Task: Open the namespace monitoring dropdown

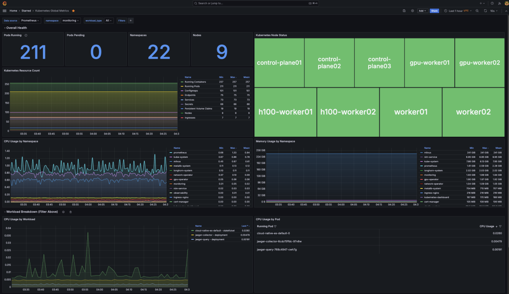Action: click(71, 20)
